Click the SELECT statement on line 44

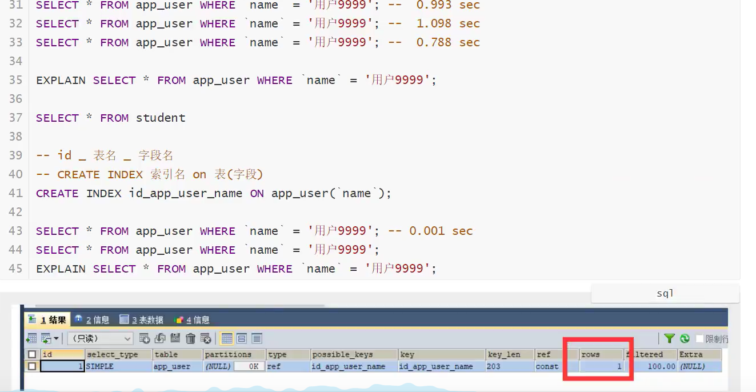coord(208,250)
